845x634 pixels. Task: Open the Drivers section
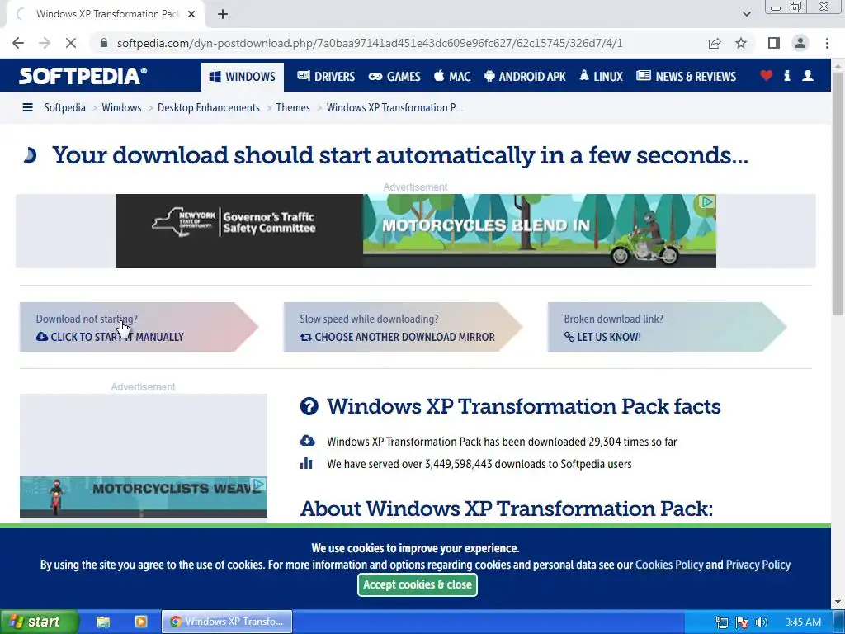click(x=326, y=77)
